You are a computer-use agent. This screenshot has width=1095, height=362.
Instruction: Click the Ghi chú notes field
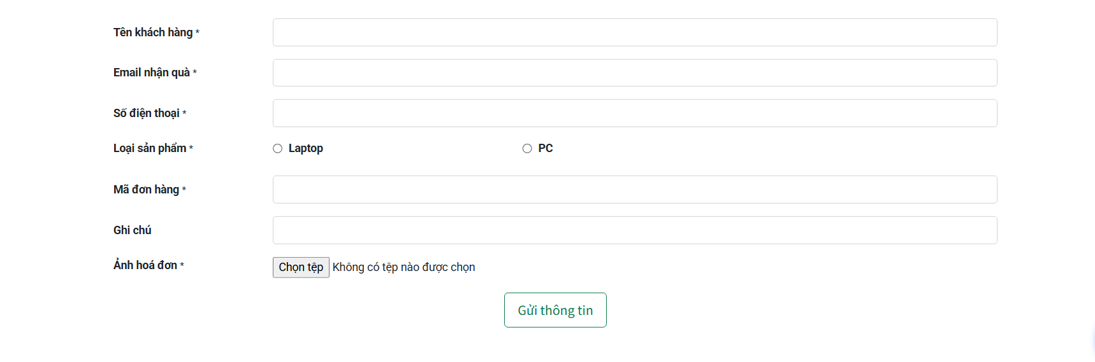pos(634,230)
